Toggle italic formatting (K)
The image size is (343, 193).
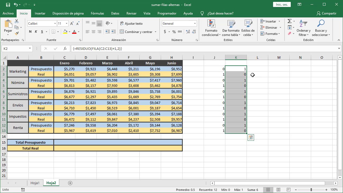[x=36, y=32]
